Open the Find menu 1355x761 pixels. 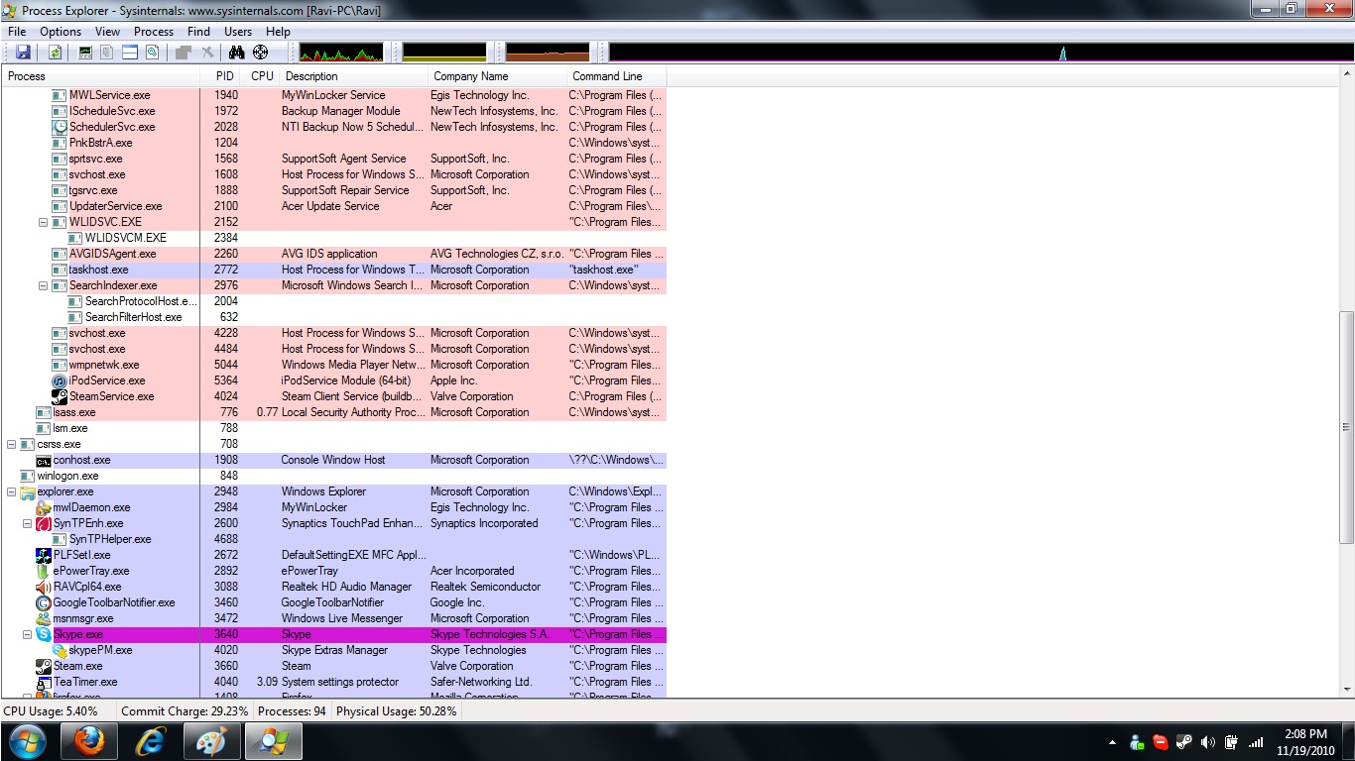pos(198,32)
